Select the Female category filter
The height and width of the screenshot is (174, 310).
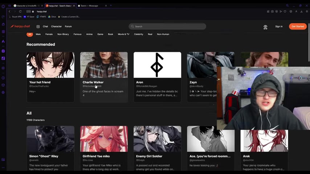click(49, 34)
